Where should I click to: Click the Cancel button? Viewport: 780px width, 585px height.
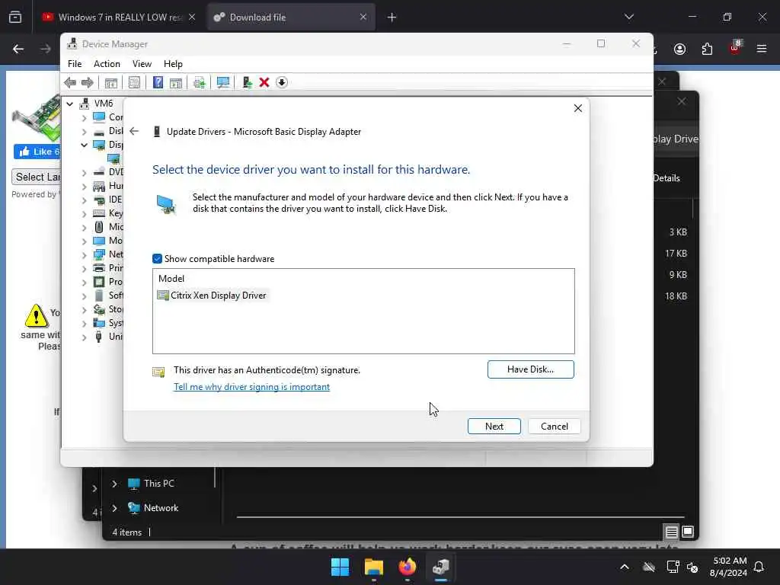pos(555,427)
